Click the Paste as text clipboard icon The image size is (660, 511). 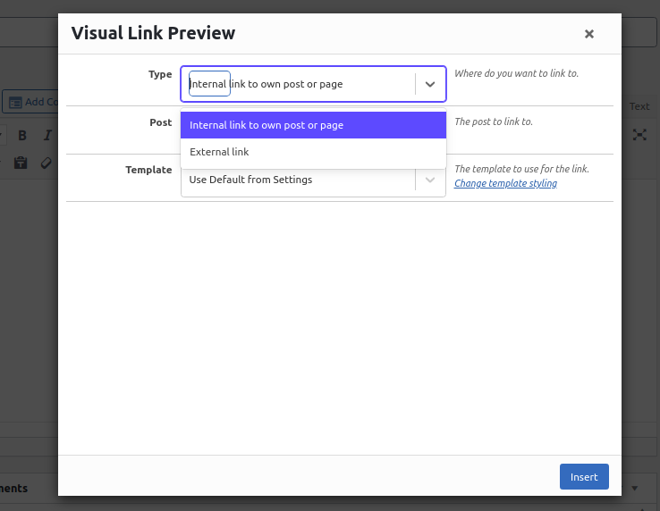coord(21,163)
